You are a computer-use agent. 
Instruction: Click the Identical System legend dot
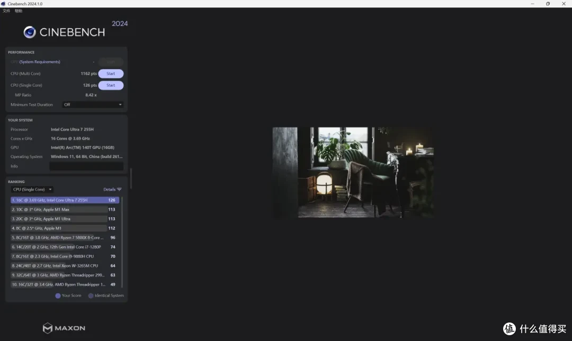pyautogui.click(x=91, y=296)
